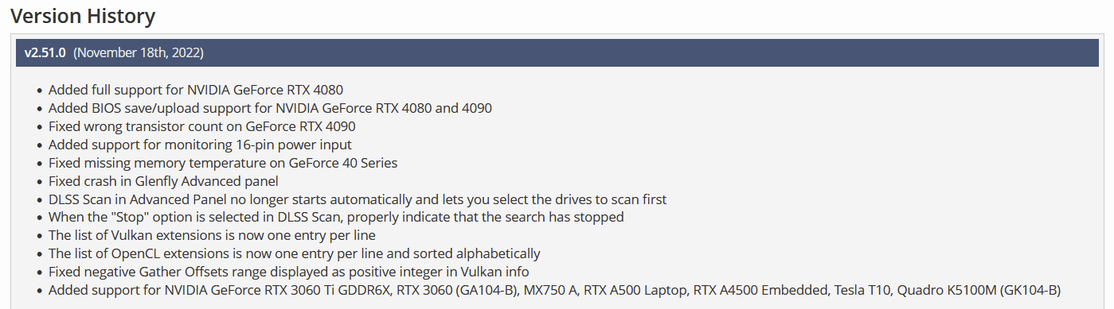The width and height of the screenshot is (1114, 309).
Task: Click the 'RTX A4500 Embedded' text
Action: tap(762, 290)
